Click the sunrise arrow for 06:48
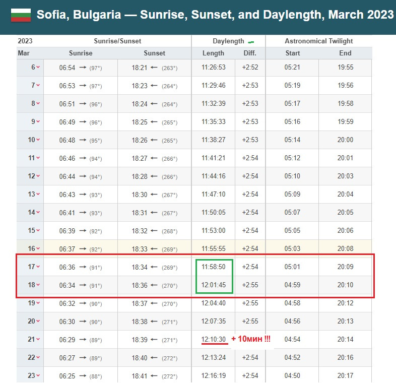 click(83, 140)
